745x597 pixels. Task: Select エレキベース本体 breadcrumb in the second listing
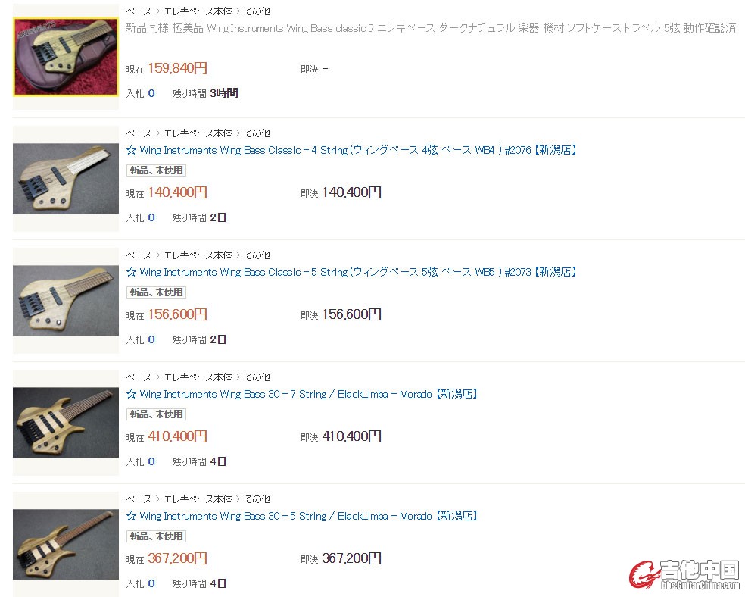tap(198, 133)
